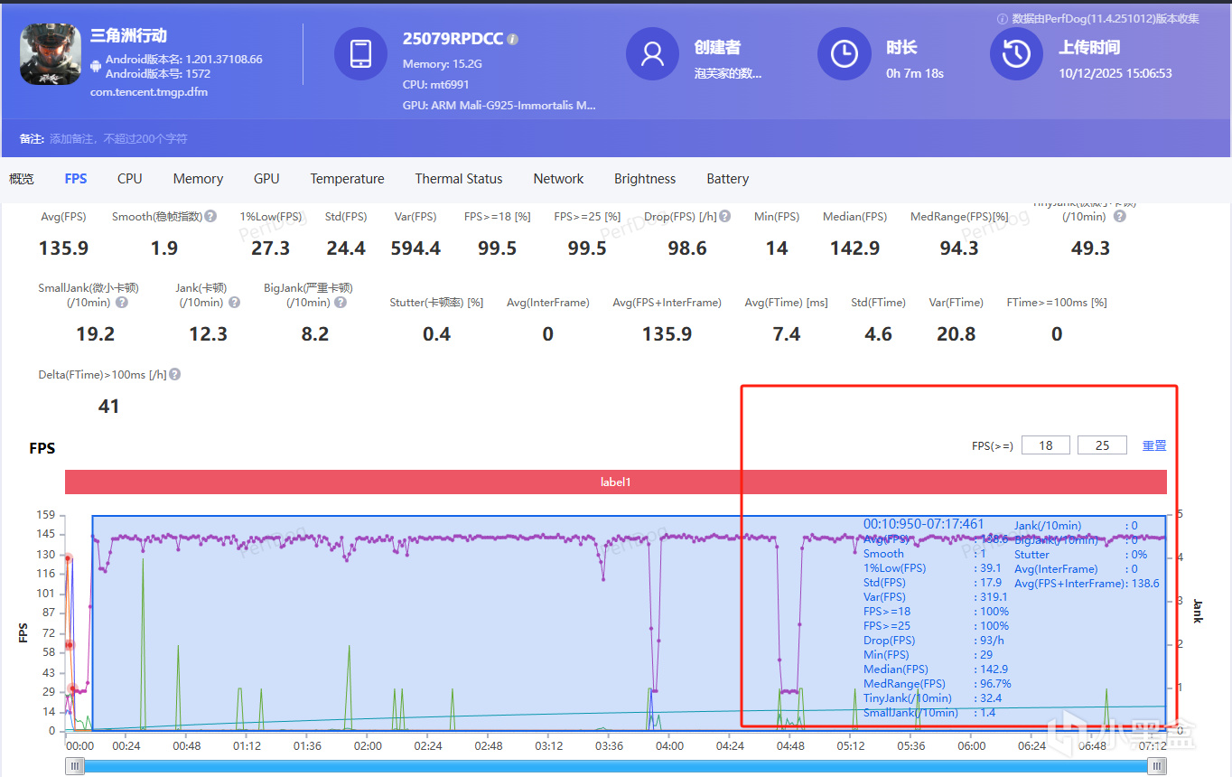Click the 重置 reset link
1232x777 pixels.
(x=1154, y=445)
